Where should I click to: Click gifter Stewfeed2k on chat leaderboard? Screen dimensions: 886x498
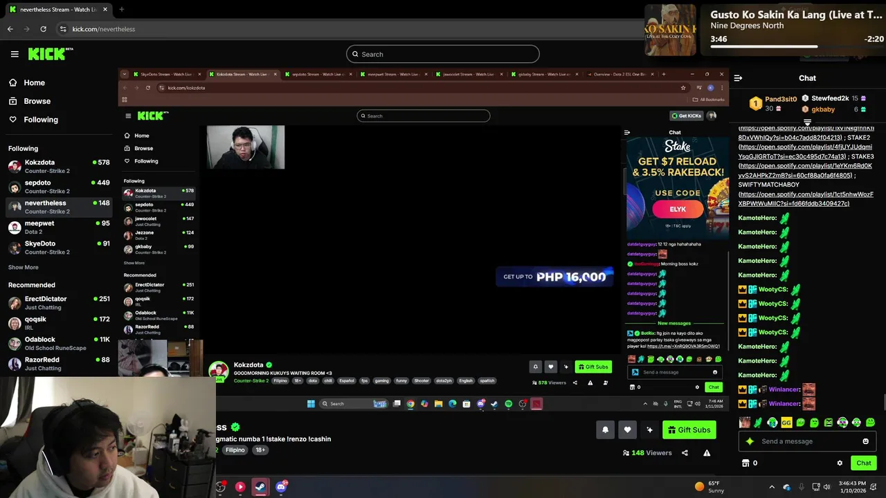(x=829, y=98)
